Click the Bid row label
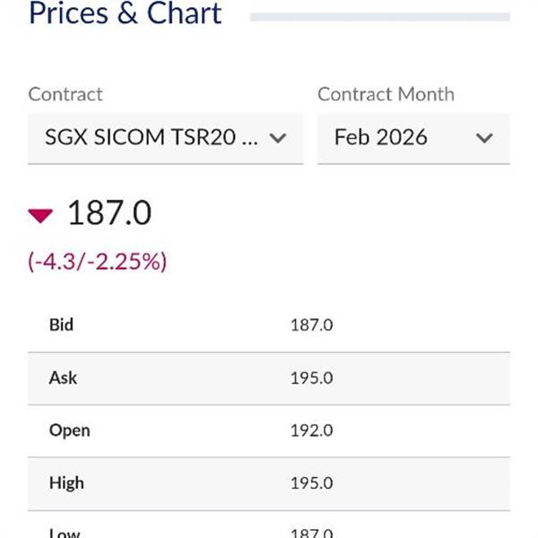Screen dimensions: 538x538 61,325
